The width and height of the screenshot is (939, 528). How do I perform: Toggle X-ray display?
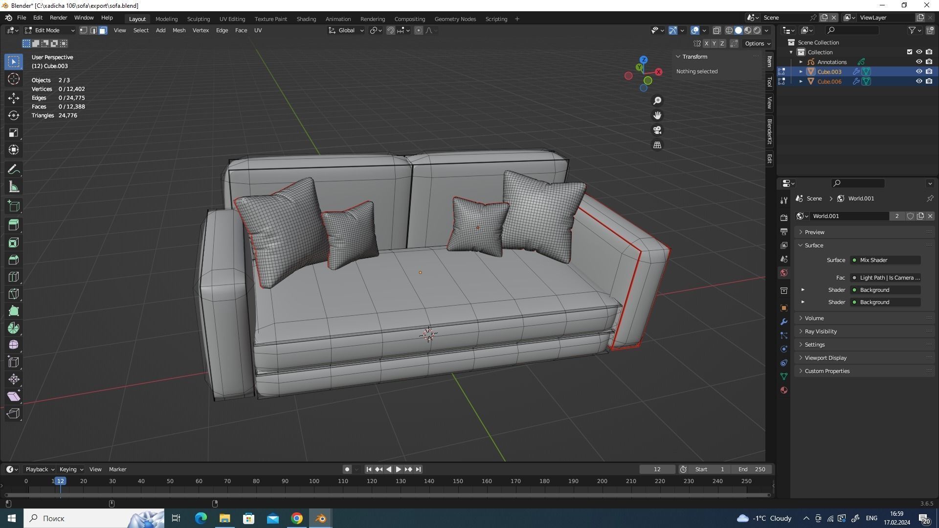(x=717, y=30)
